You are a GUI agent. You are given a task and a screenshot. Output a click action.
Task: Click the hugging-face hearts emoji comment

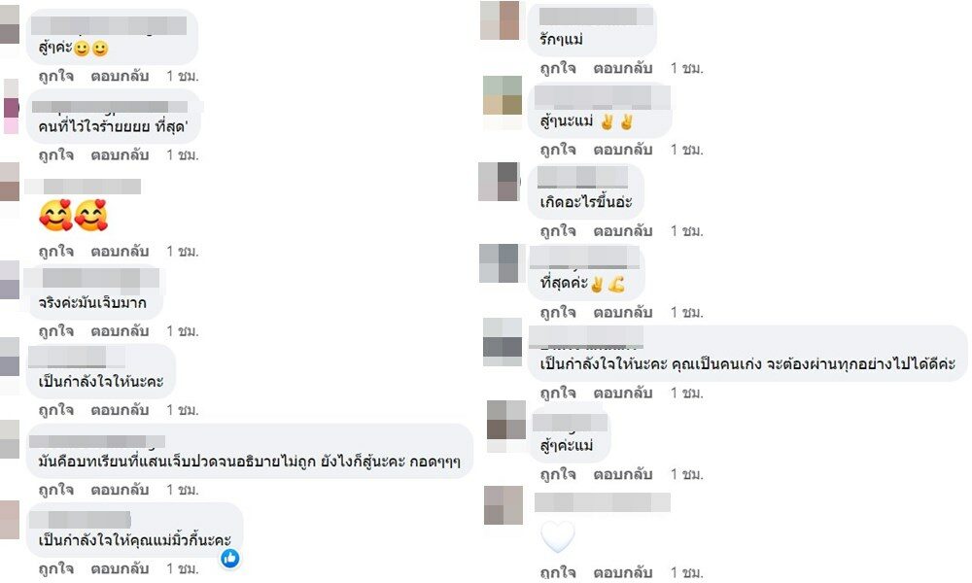click(73, 216)
